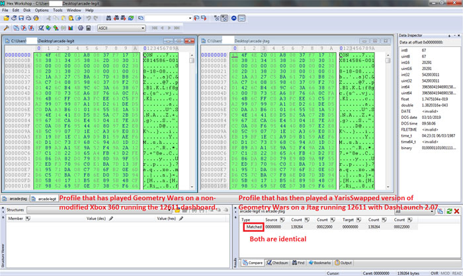Open the Tools menu
The width and height of the screenshot is (463, 276).
point(58,11)
